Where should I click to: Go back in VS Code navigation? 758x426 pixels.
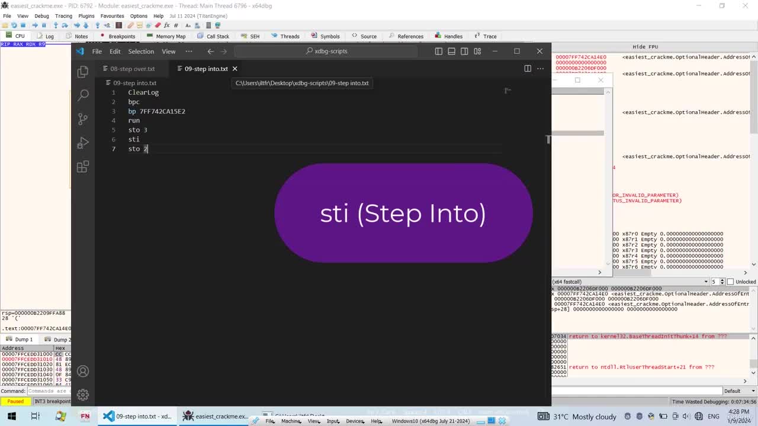click(211, 51)
